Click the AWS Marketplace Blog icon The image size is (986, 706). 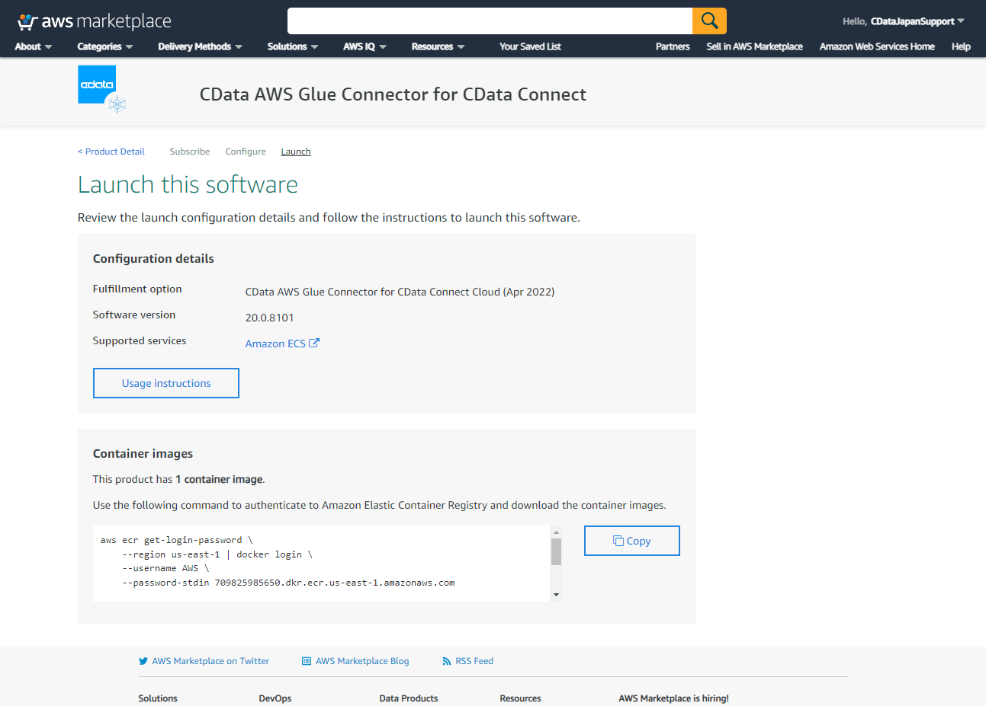point(307,661)
